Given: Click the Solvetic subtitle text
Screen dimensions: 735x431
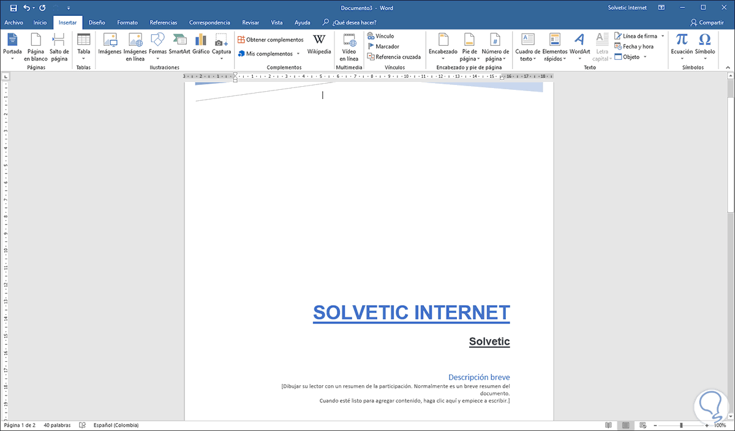Looking at the screenshot, I should tap(489, 341).
